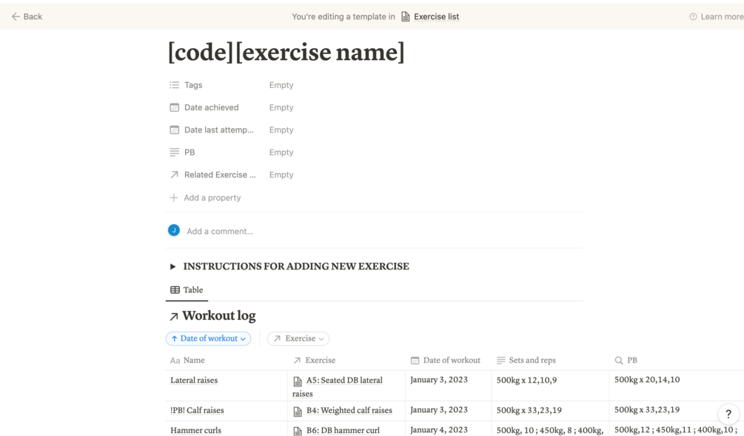Image resolution: width=744 pixels, height=436 pixels.
Task: Click the Back arrow icon
Action: [x=16, y=16]
